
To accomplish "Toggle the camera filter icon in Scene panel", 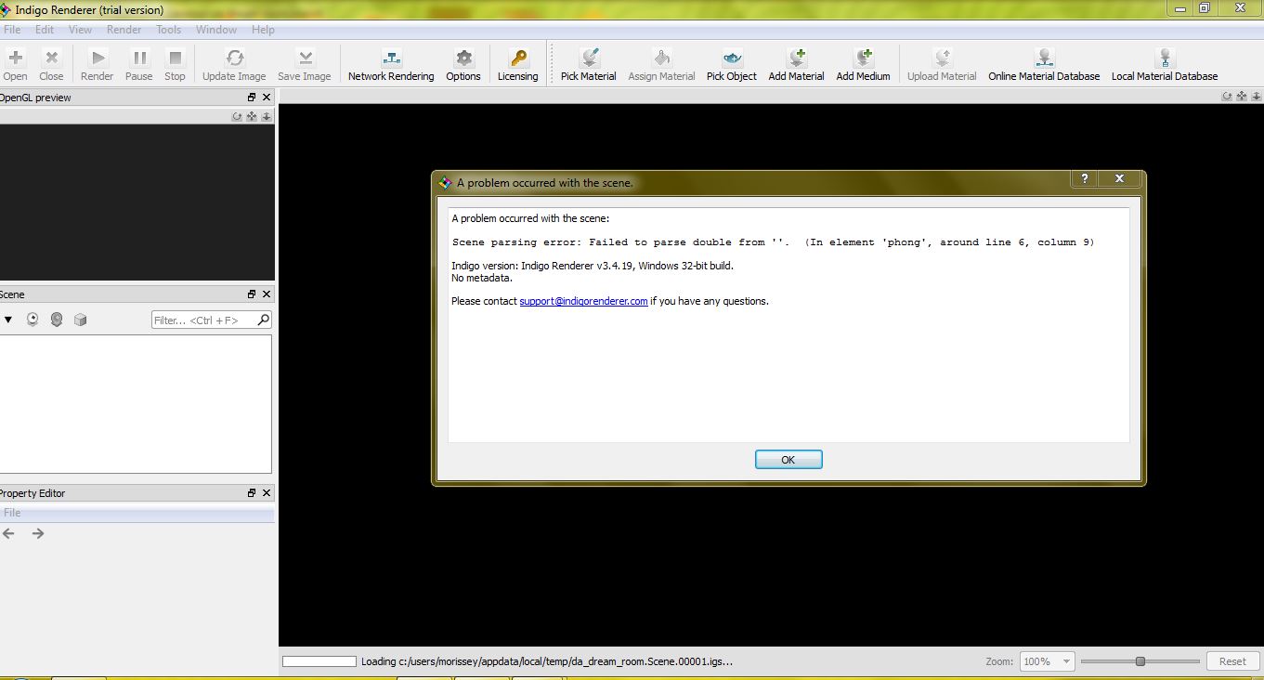I will pyautogui.click(x=33, y=320).
